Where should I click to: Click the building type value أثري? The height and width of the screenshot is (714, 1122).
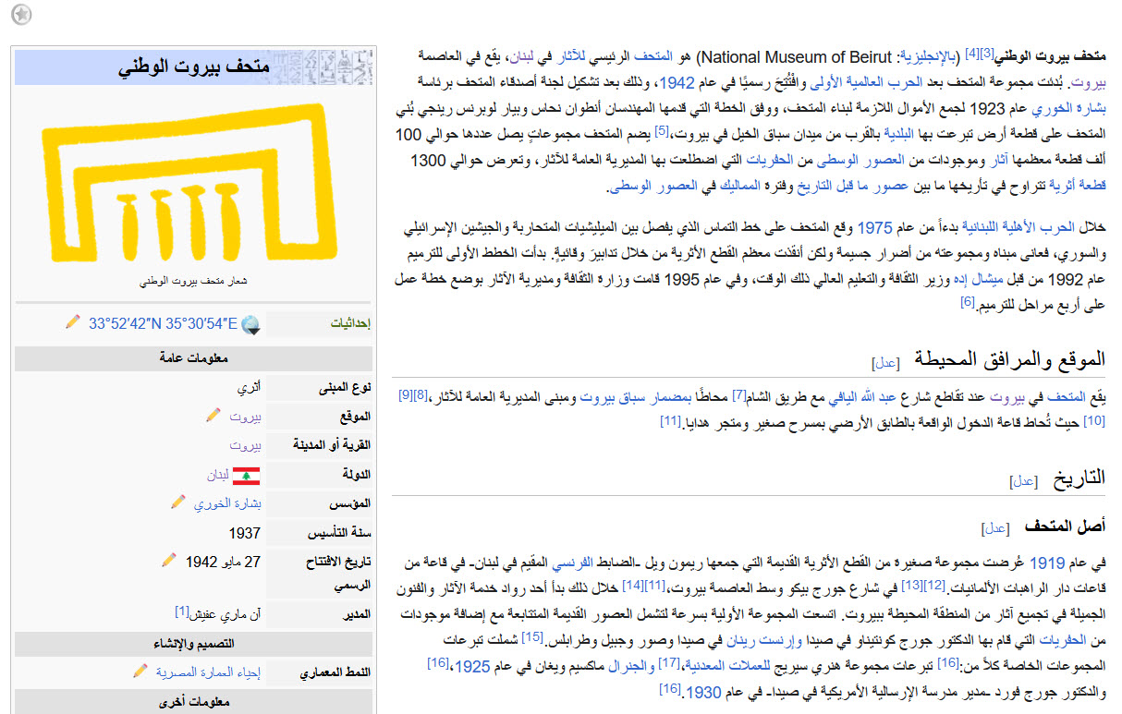[x=249, y=387]
